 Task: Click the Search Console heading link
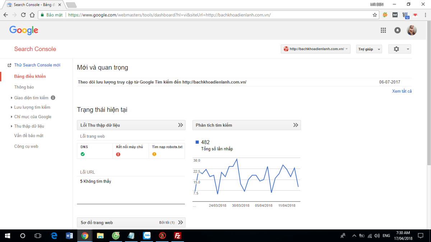pos(35,49)
